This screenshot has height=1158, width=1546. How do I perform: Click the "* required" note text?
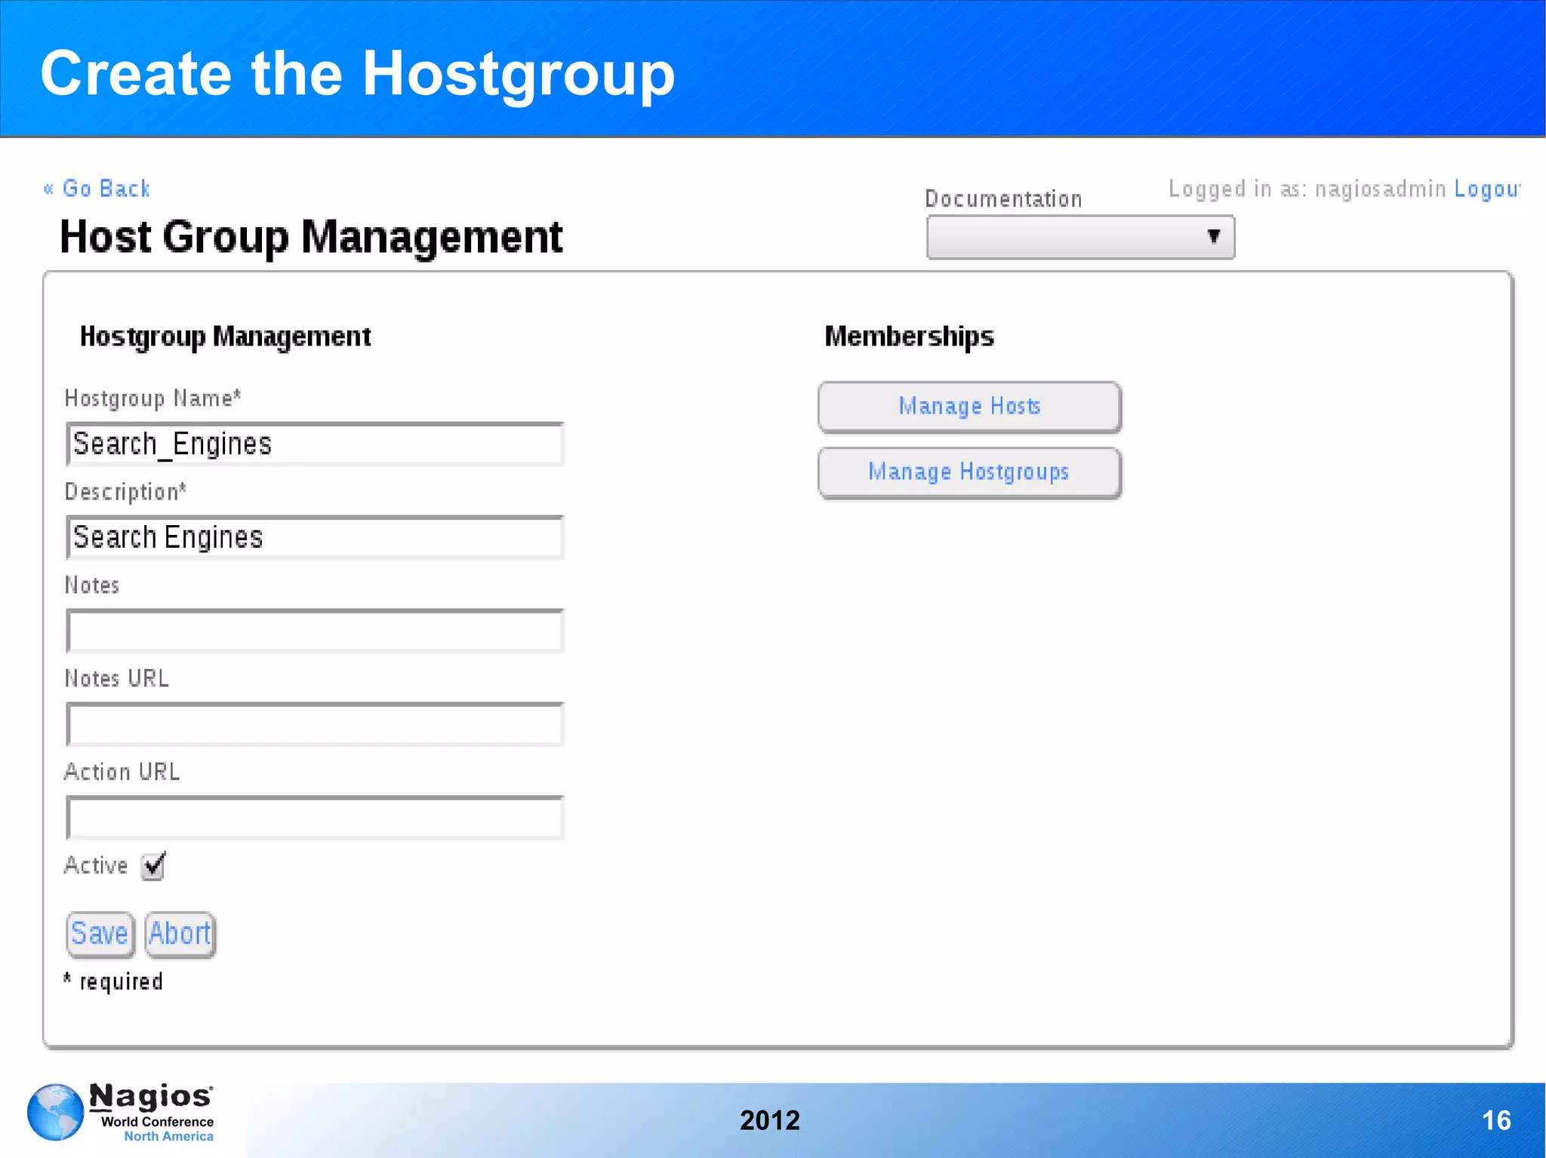pyautogui.click(x=113, y=981)
